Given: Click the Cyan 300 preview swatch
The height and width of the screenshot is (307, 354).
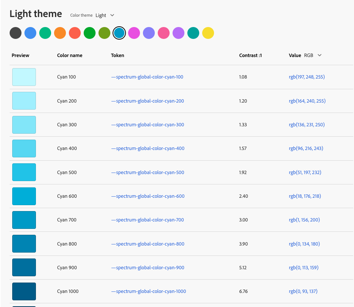Looking at the screenshot, I should click(24, 125).
